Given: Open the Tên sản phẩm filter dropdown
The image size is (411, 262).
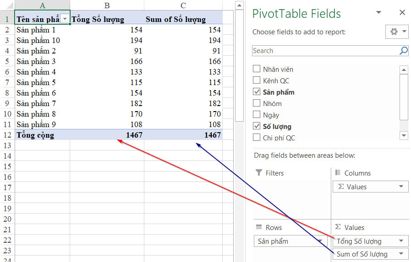Looking at the screenshot, I should tap(65, 19).
